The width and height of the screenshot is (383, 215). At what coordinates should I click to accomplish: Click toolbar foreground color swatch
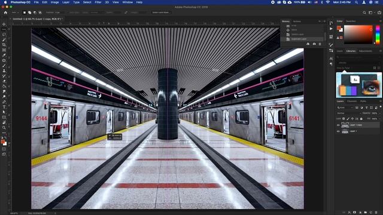2,142
